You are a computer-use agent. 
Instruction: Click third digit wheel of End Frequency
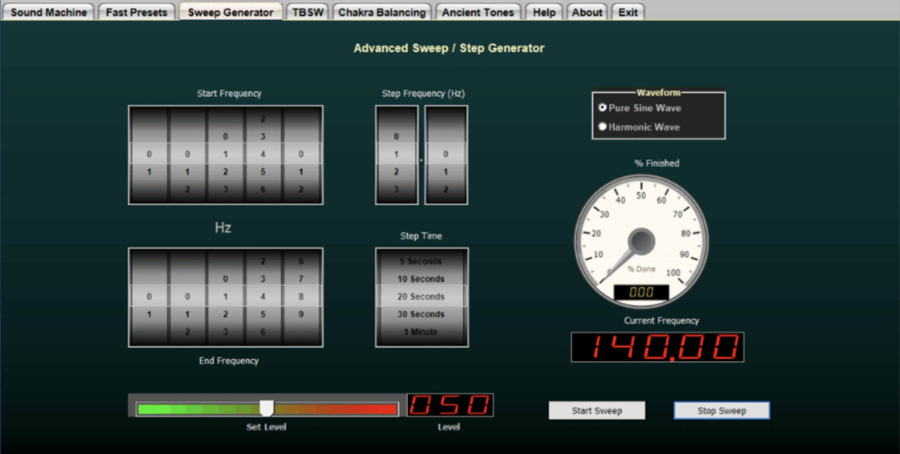225,297
